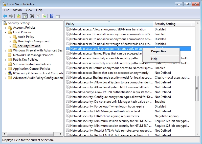Expand the Account Policies tree node
This screenshot has width=202, height=144.
click(6, 28)
